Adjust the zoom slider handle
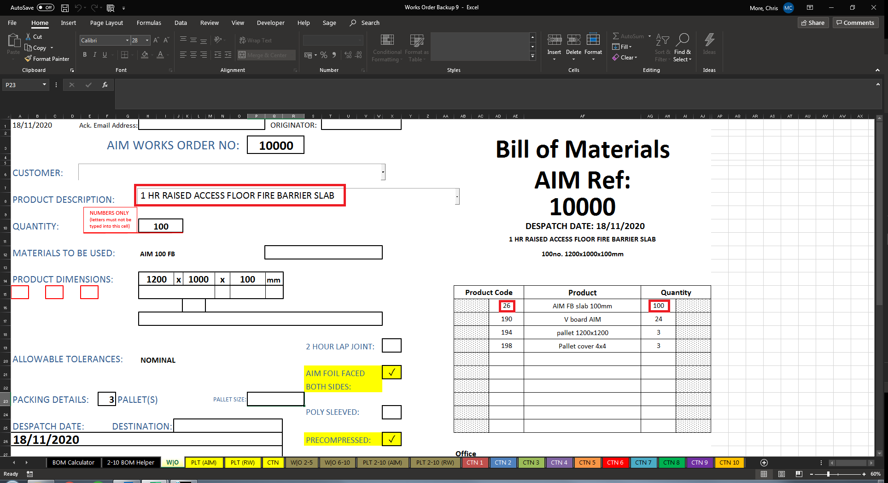This screenshot has width=888, height=483. [828, 474]
